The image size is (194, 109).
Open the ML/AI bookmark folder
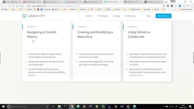pos(98,9)
